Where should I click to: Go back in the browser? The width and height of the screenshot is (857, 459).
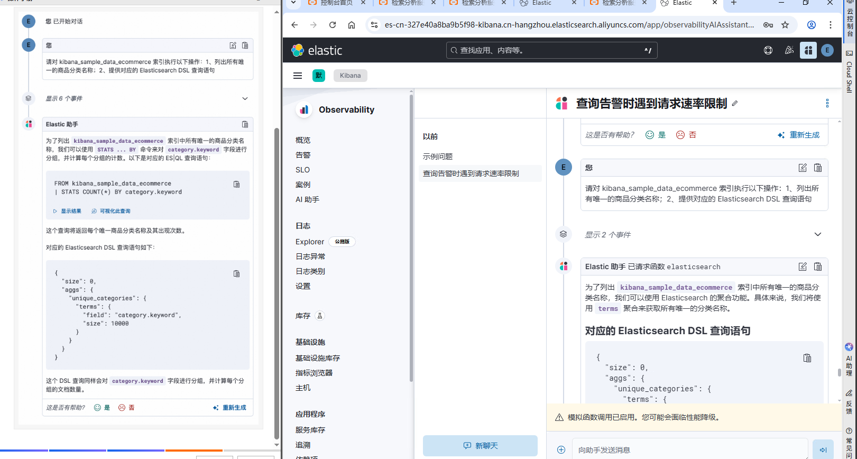(x=295, y=25)
